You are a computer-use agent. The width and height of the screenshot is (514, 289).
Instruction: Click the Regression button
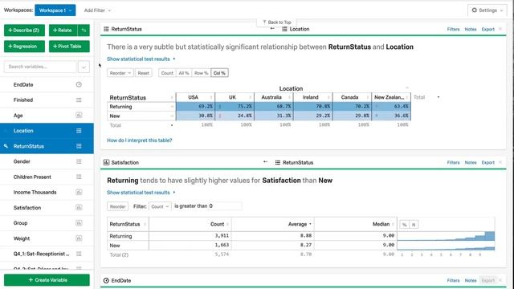click(24, 47)
